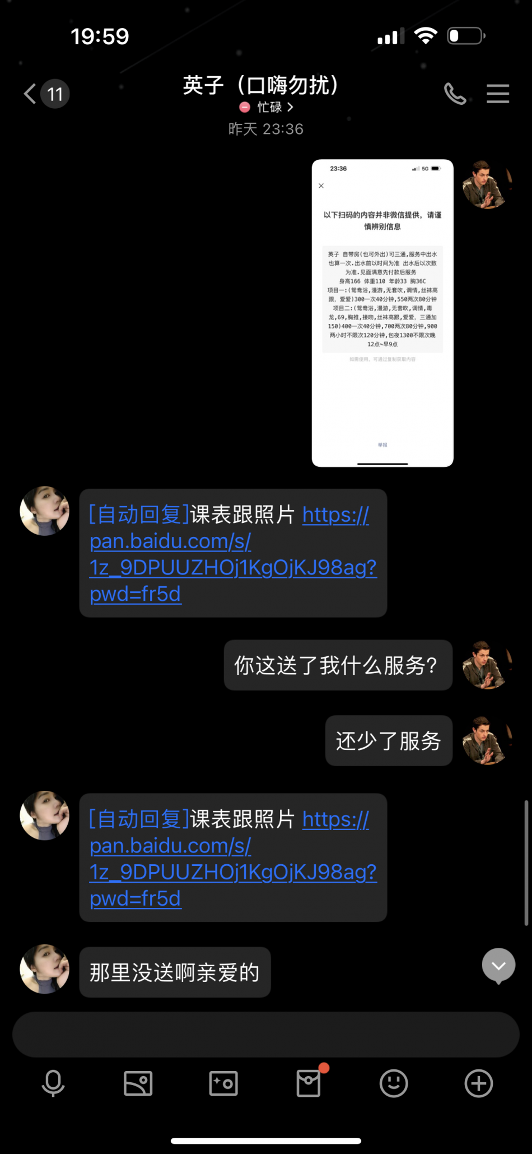Image resolution: width=532 pixels, height=1154 pixels.
Task: Open the photo album picker icon
Action: click(x=138, y=1083)
